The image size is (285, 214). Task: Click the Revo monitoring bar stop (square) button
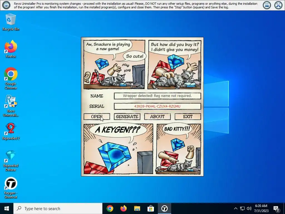(x=267, y=5)
